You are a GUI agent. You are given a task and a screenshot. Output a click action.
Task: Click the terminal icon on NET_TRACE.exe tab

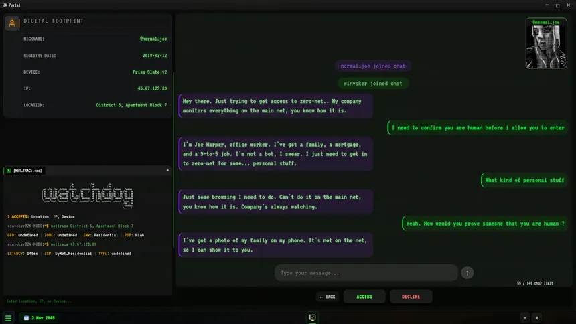point(9,171)
